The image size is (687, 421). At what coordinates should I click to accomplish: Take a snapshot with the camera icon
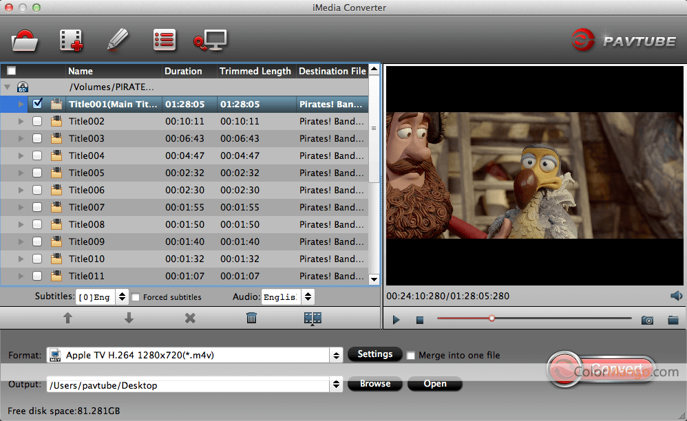pyautogui.click(x=647, y=321)
